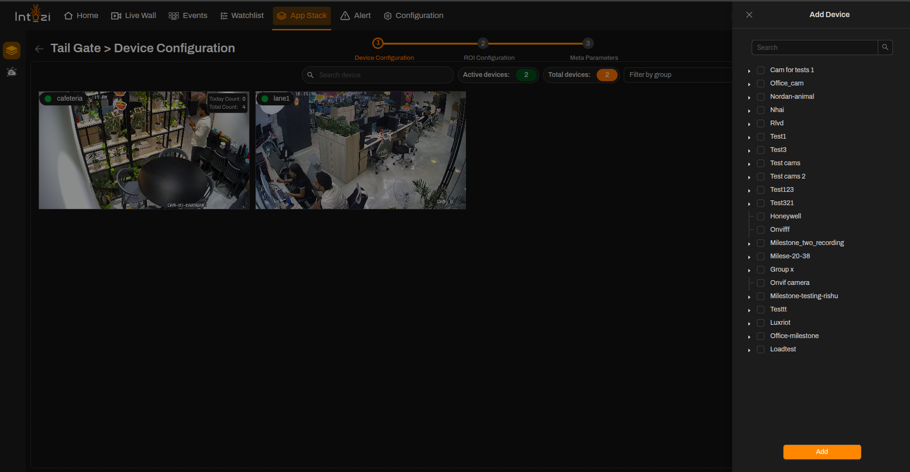Expand the Cam for tests 1 group
The image size is (910, 472).
[749, 71]
